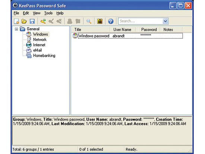Open the Search box dropdown arrow
This screenshot has height=154, width=205.
pos(165,21)
